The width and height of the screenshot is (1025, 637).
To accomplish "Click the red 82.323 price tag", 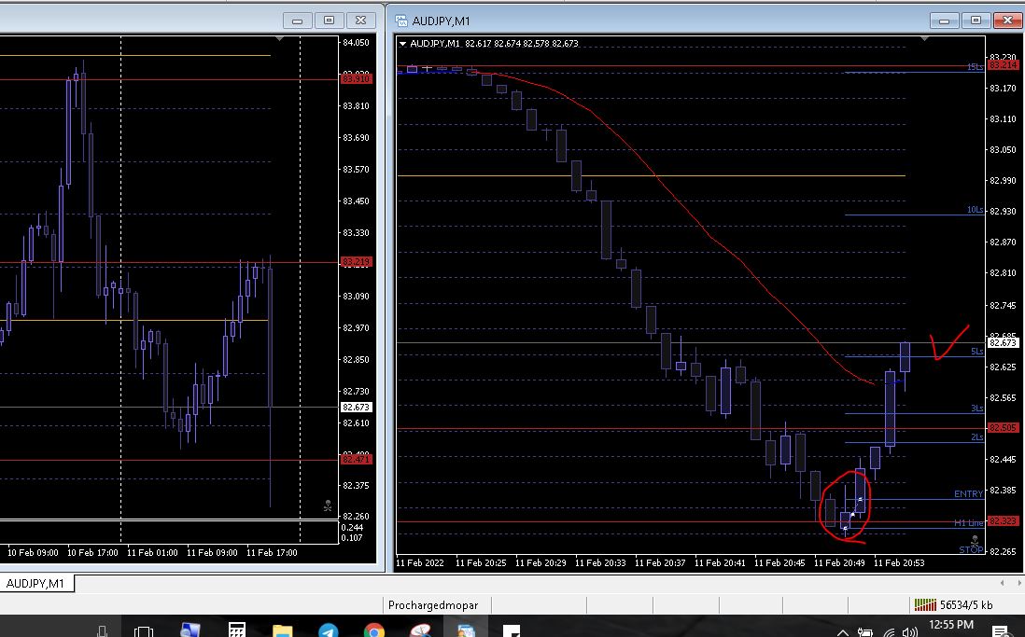I will click(x=1003, y=520).
